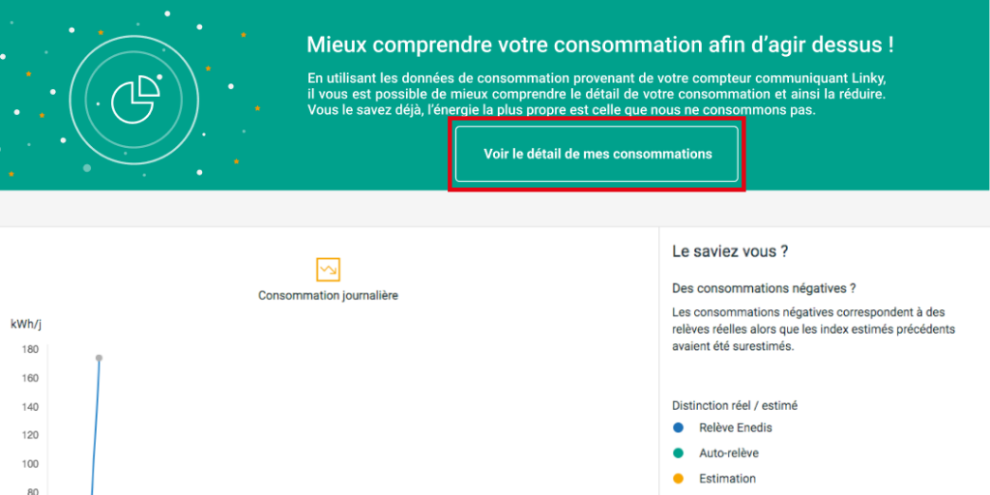Image resolution: width=990 pixels, height=495 pixels.
Task: Select the "Estimation" legend label
Action: click(727, 479)
